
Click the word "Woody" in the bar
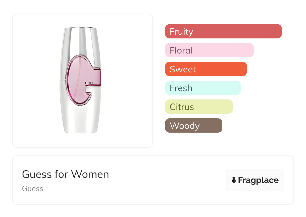click(x=185, y=126)
